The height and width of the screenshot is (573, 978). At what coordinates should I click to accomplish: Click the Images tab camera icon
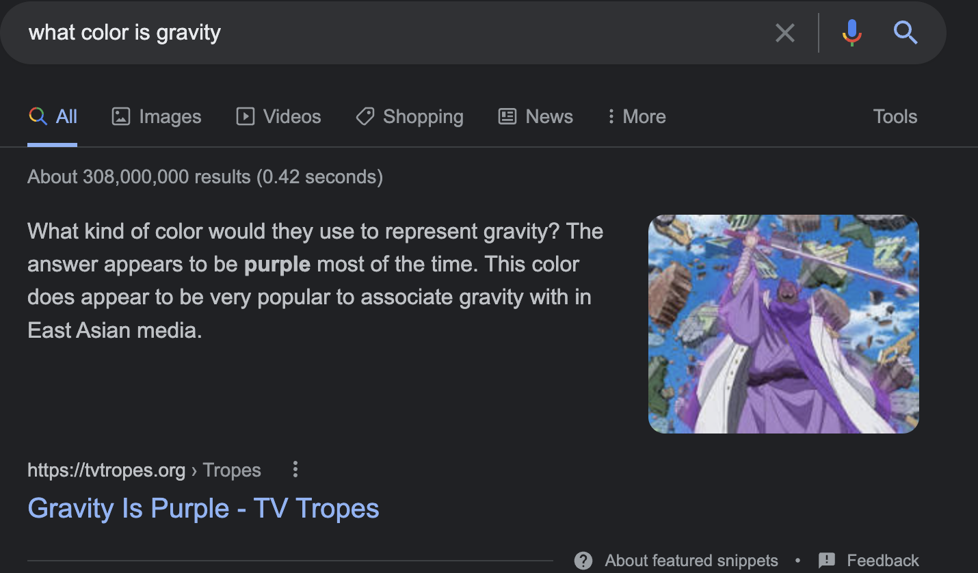click(120, 116)
